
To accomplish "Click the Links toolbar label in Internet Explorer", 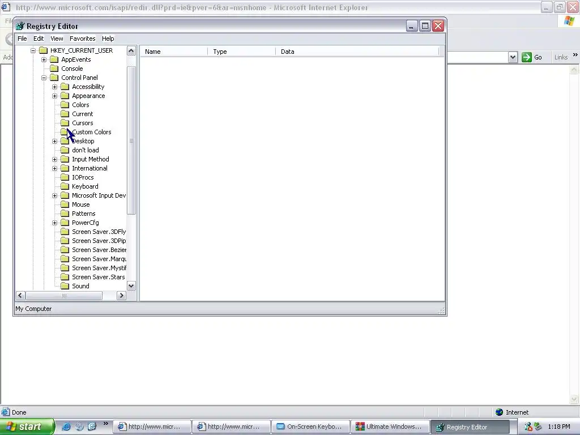I will 561,57.
